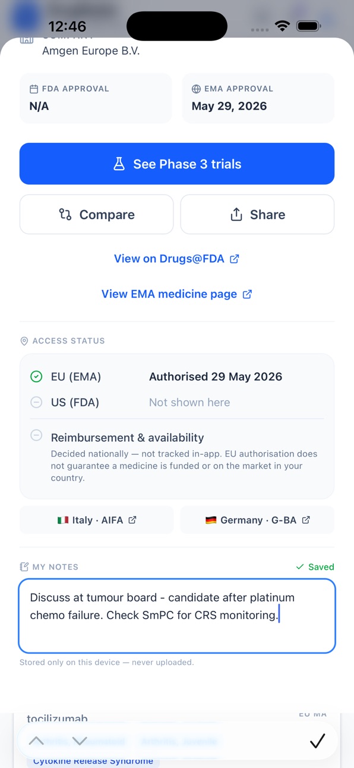Place cursor in the My Notes text field
The image size is (354, 768).
177,616
